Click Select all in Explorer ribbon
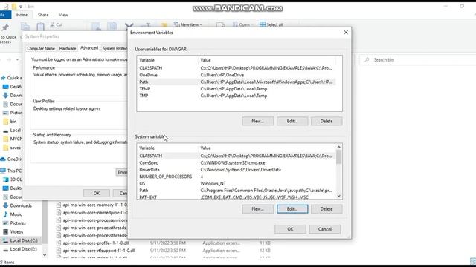476x267 pixels. coord(271,24)
